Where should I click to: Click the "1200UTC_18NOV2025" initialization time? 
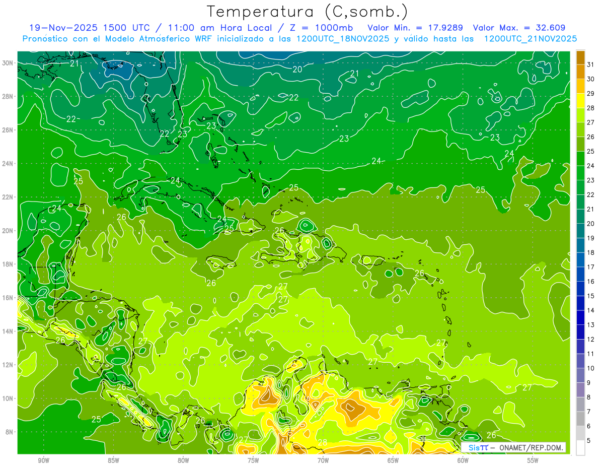[343, 39]
